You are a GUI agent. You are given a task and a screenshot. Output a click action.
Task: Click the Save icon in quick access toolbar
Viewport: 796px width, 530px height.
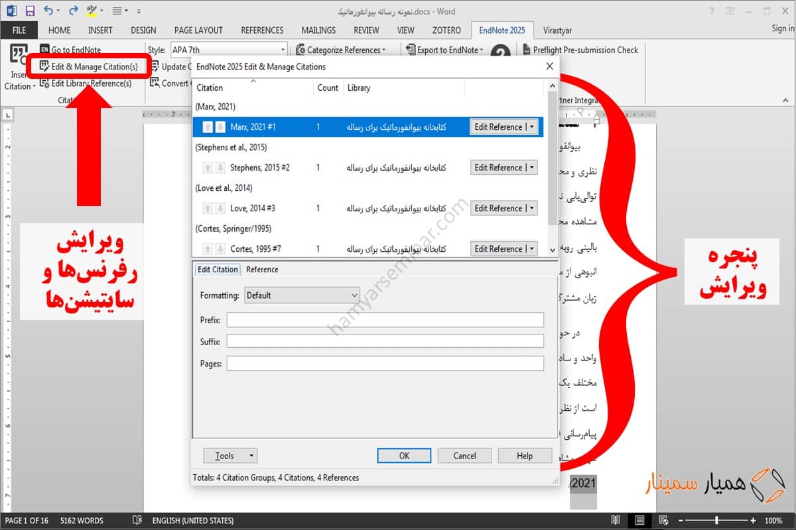pyautogui.click(x=29, y=11)
